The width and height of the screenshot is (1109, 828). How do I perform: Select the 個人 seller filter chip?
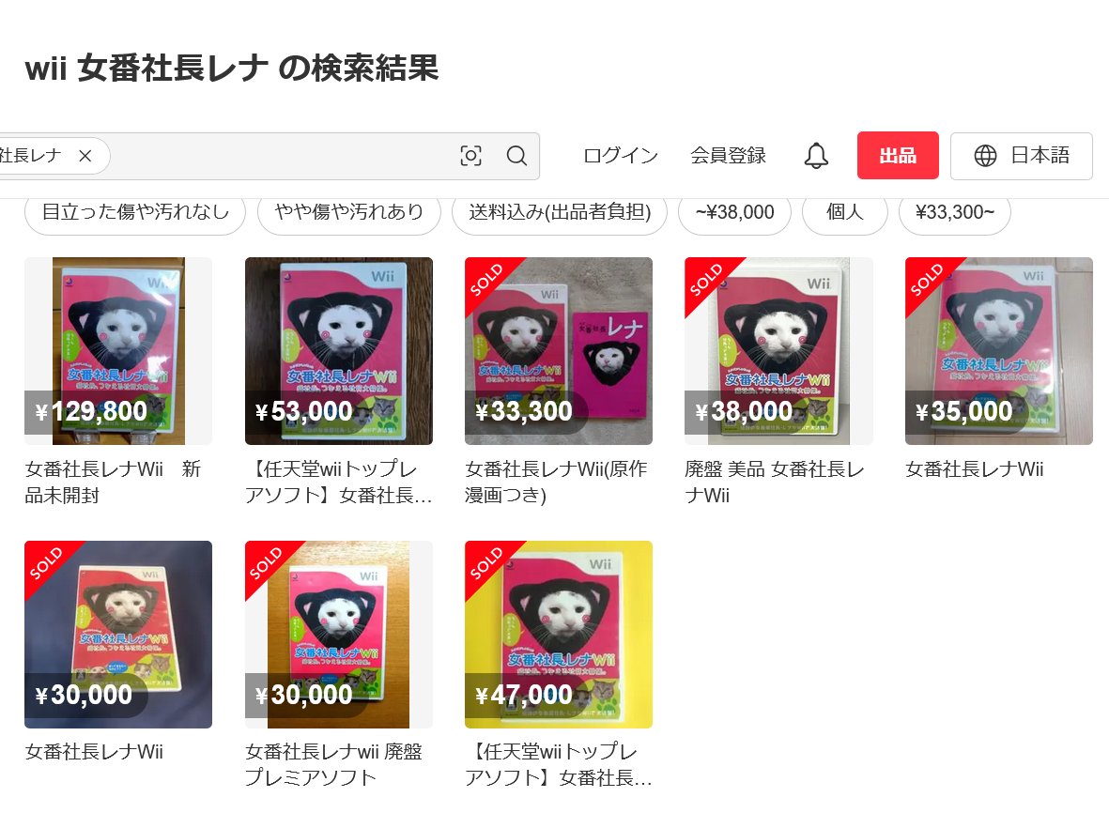844,212
